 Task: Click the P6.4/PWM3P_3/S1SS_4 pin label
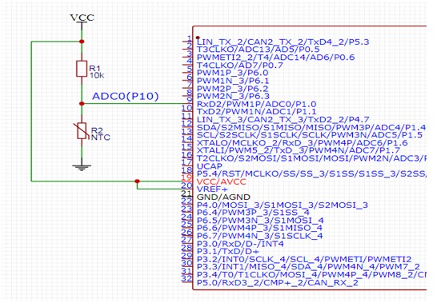tap(253, 213)
